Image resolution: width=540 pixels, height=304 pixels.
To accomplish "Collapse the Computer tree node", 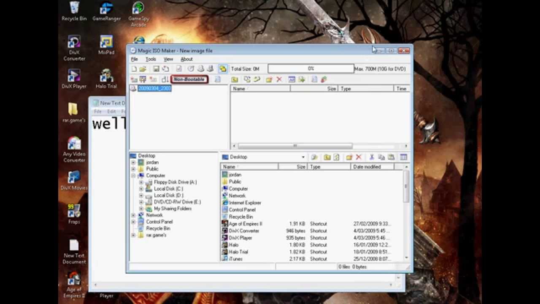I will [134, 176].
